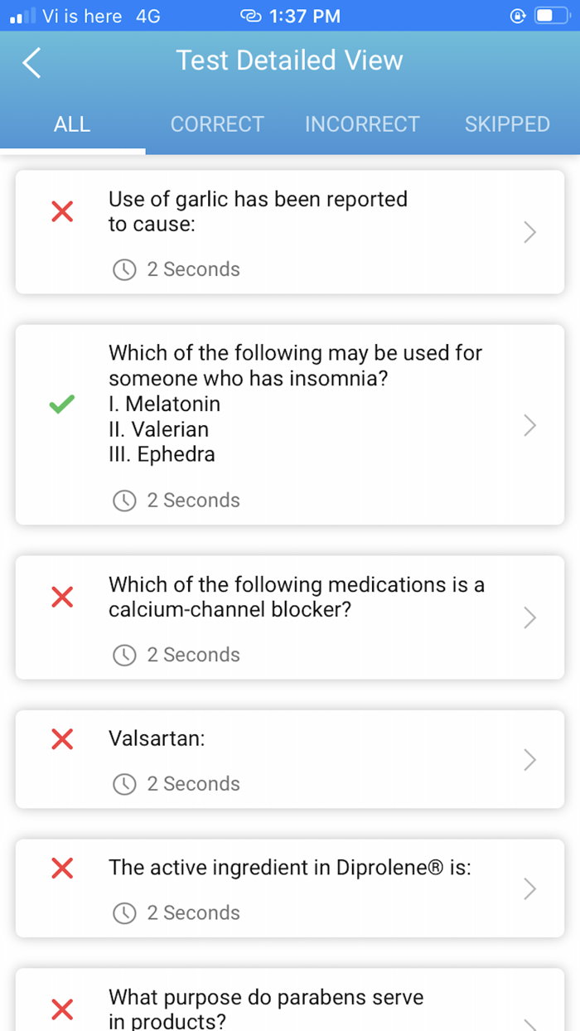The width and height of the screenshot is (580, 1031).
Task: Select the SKIPPED tab
Action: tap(507, 123)
